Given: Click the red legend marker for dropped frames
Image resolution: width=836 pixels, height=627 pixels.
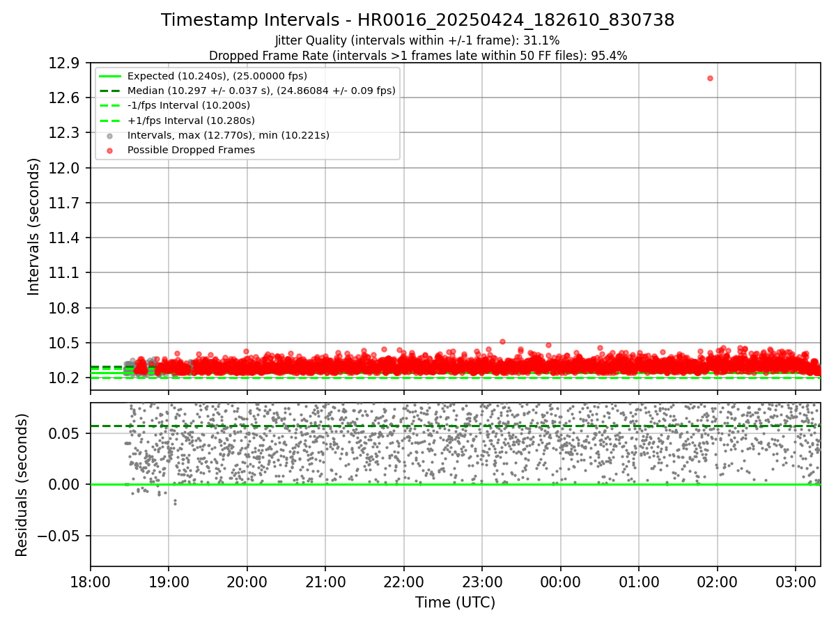Looking at the screenshot, I should [x=109, y=150].
